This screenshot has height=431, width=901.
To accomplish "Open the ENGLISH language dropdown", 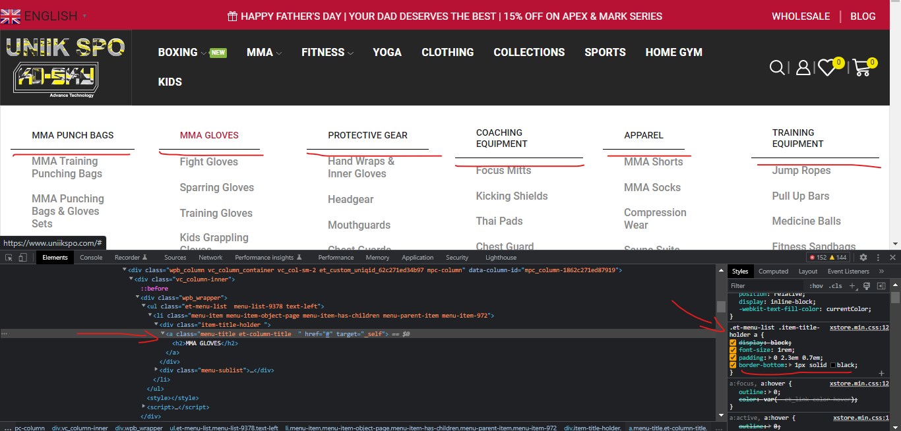I will [x=45, y=15].
